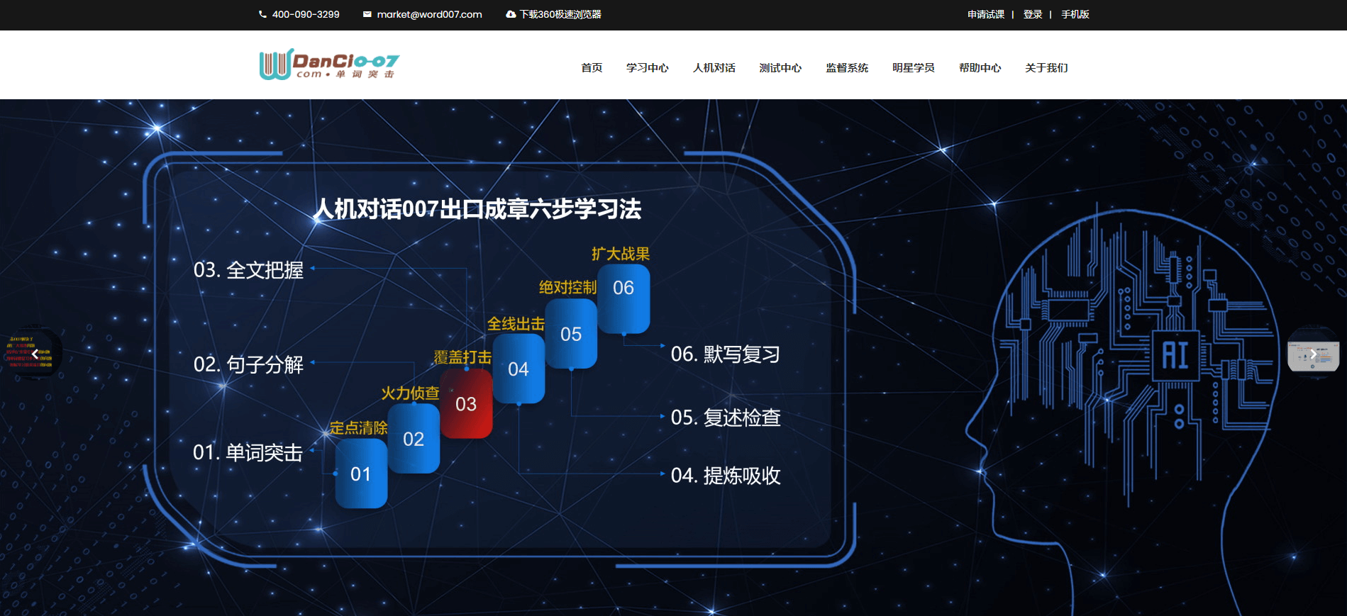Viewport: 1347px width, 616px height.
Task: Open the 帮助中心 menu item
Action: (980, 68)
